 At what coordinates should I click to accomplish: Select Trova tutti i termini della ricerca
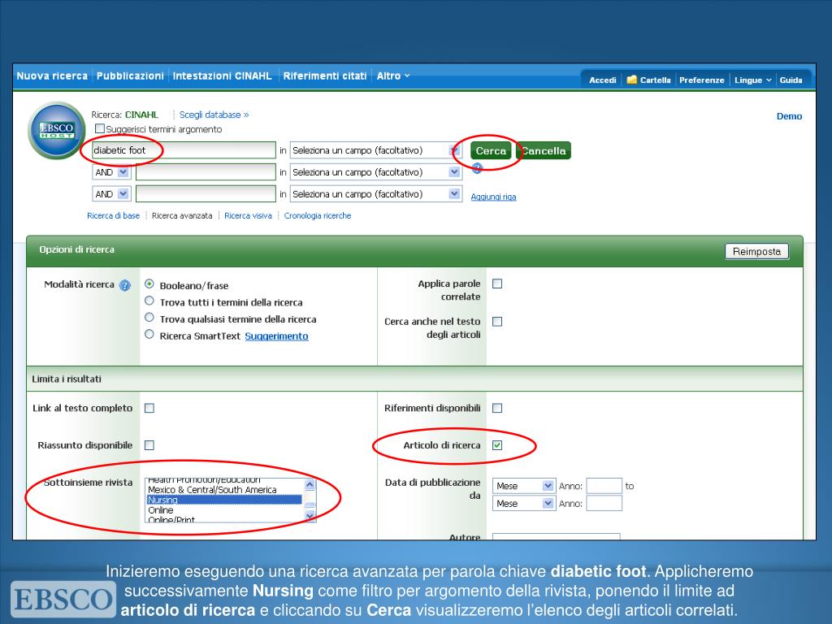(149, 301)
